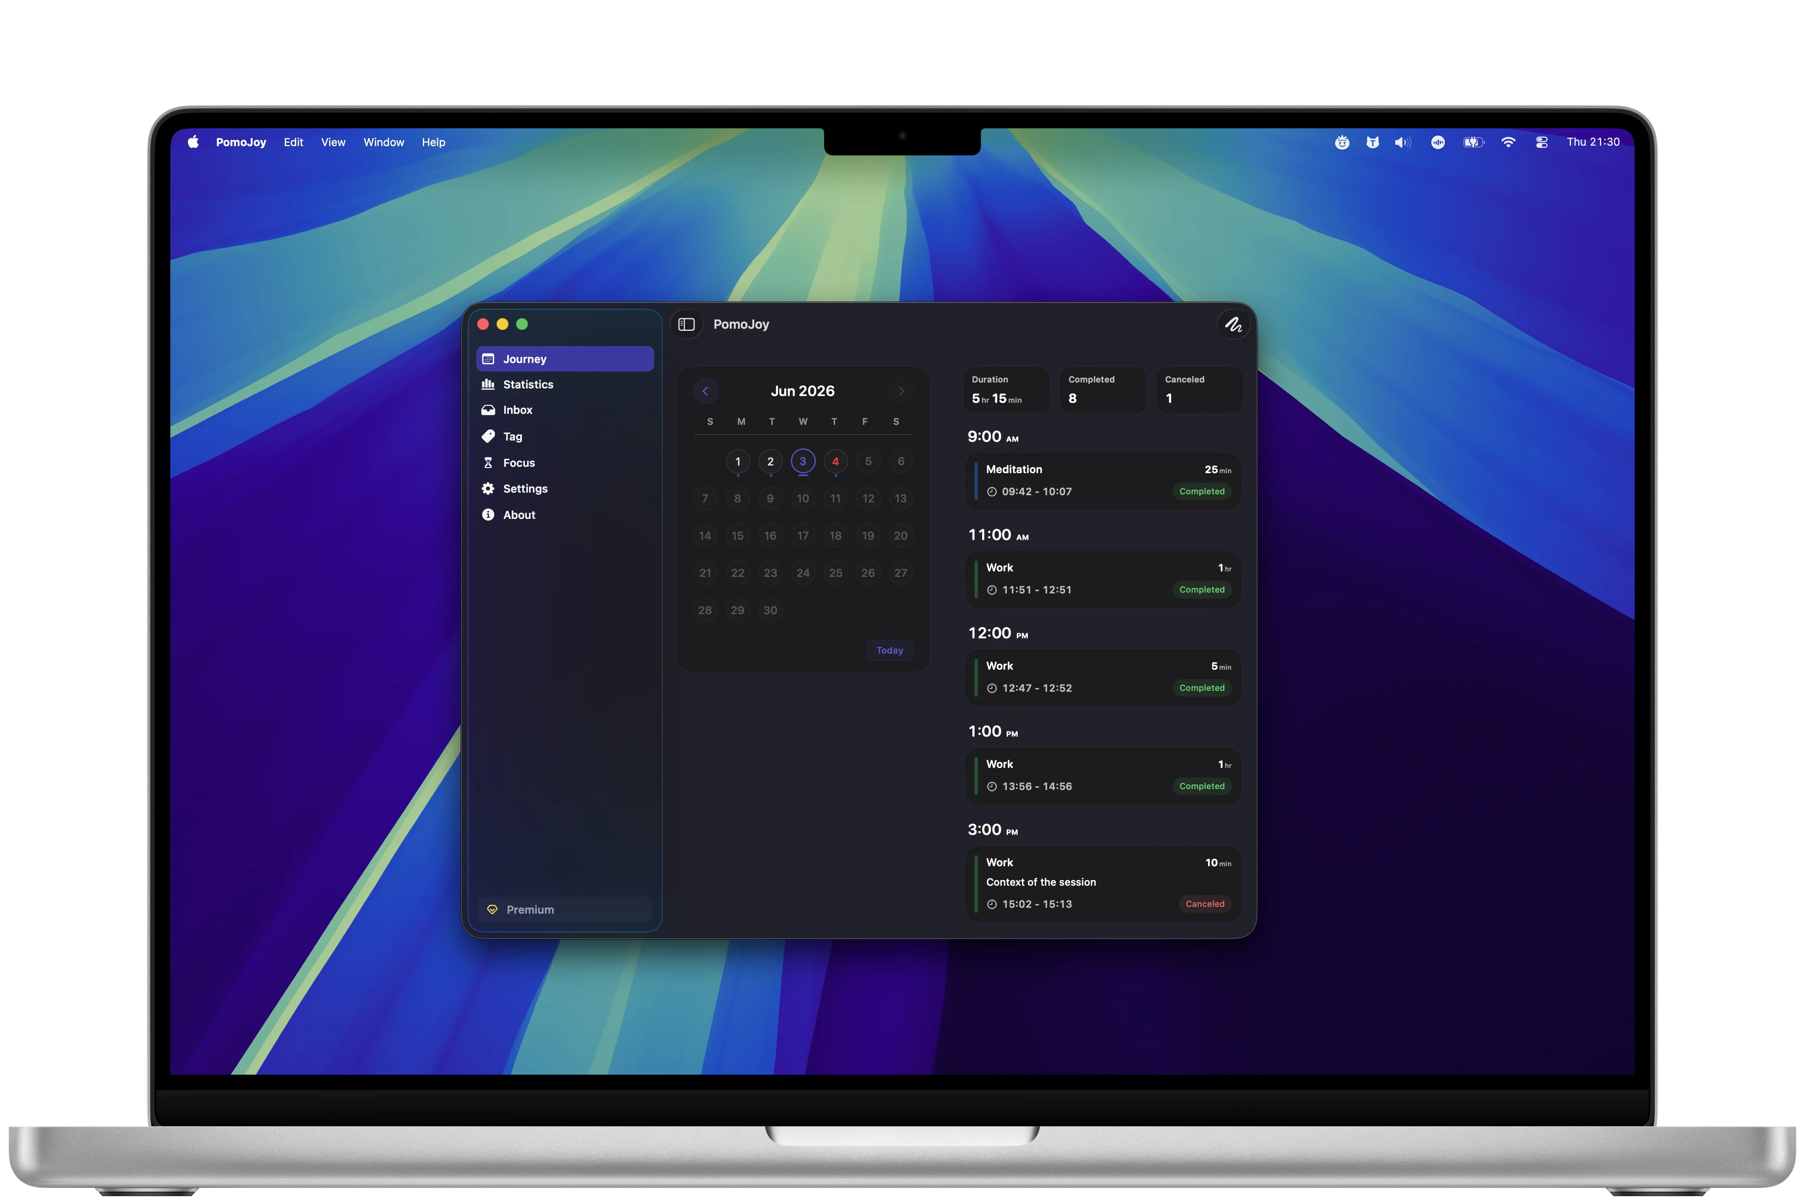1805x1203 pixels.
Task: Select June 1 on the calendar
Action: pos(738,462)
